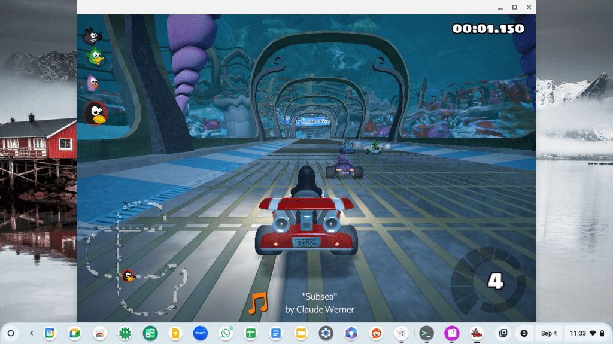
Task: Open the Terminal app in the shelf
Action: pyautogui.click(x=426, y=333)
